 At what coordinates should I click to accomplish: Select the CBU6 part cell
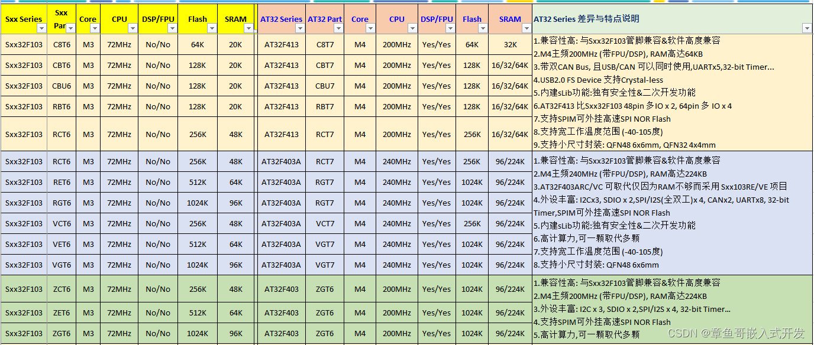62,86
